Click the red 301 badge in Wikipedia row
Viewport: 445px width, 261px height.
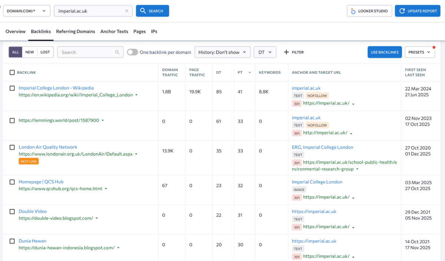[297, 103]
